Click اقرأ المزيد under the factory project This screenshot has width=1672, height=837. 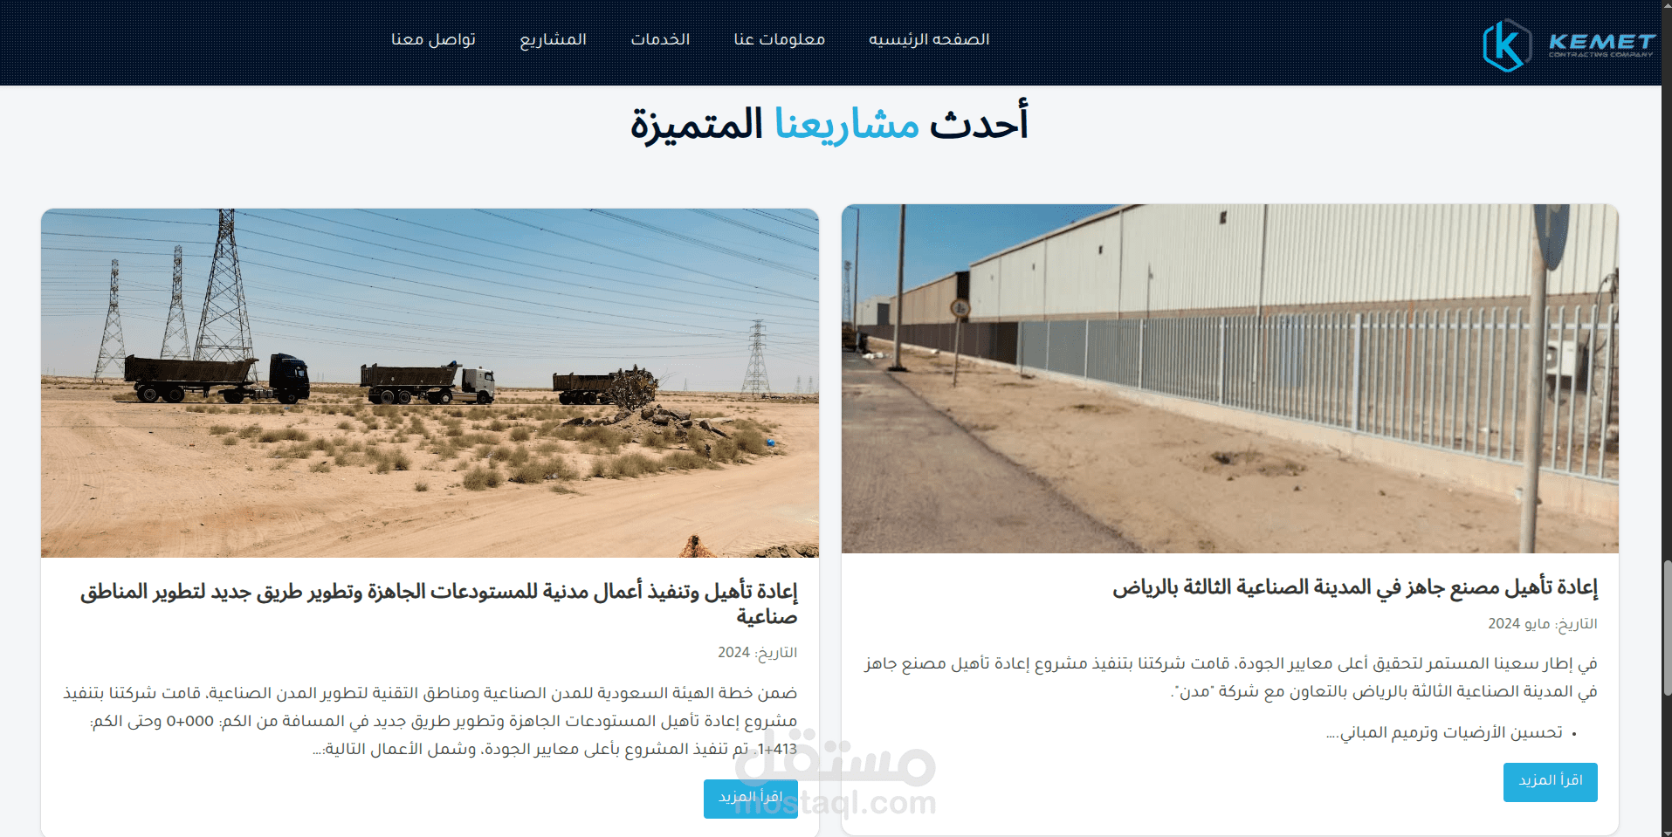pos(1550,782)
